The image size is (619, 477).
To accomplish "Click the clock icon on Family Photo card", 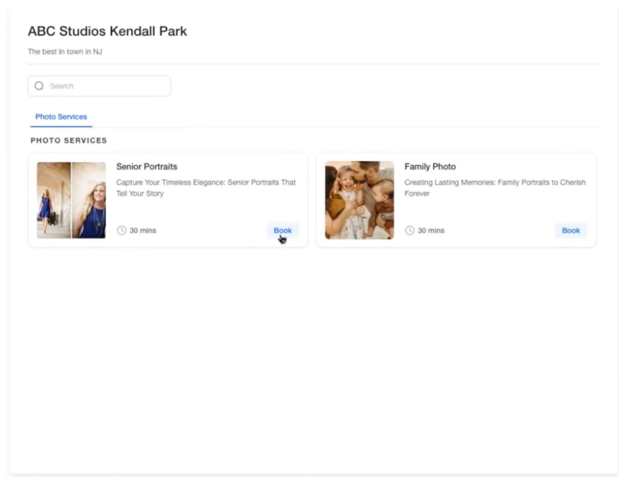I will (409, 230).
